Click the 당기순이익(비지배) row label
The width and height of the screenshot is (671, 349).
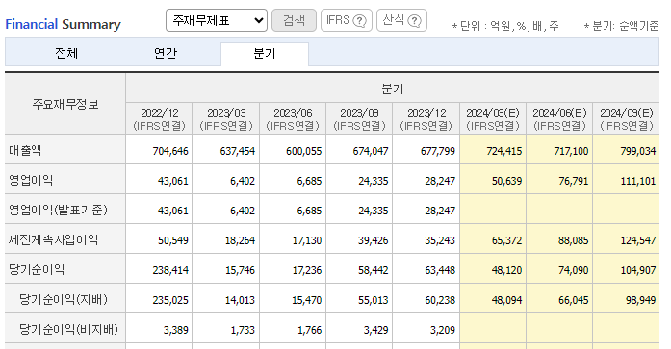coord(68,330)
